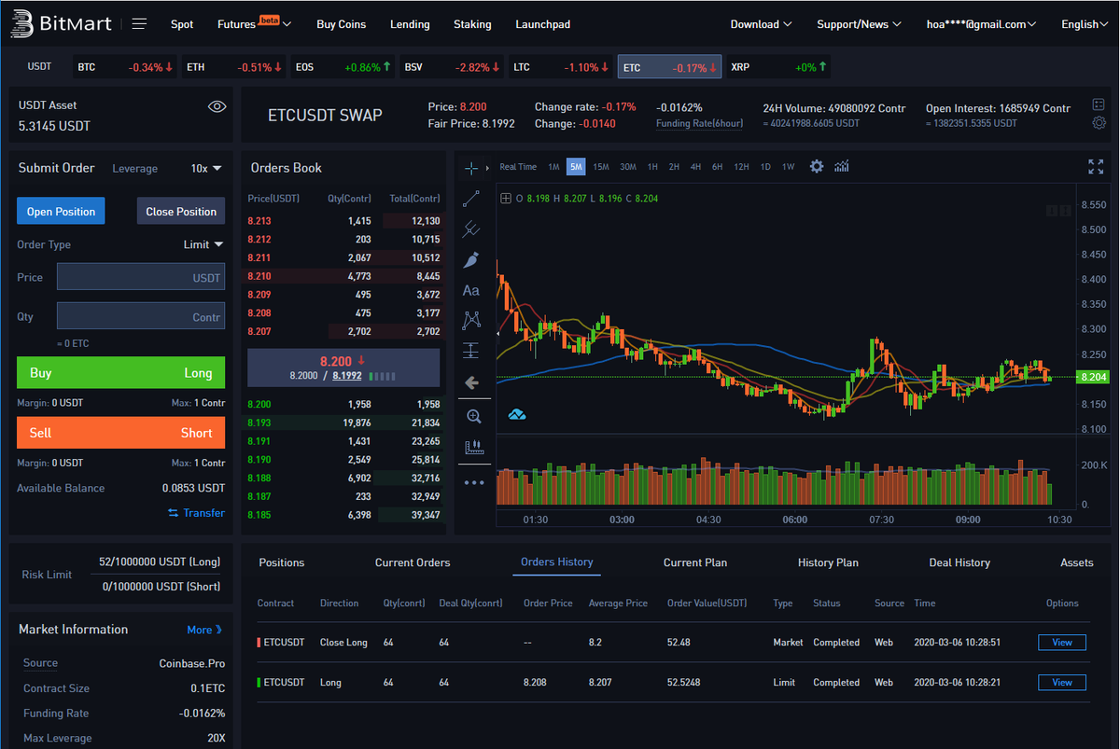Image resolution: width=1120 pixels, height=749 pixels.
Task: Select XRP contract in ticker bar
Action: point(779,67)
